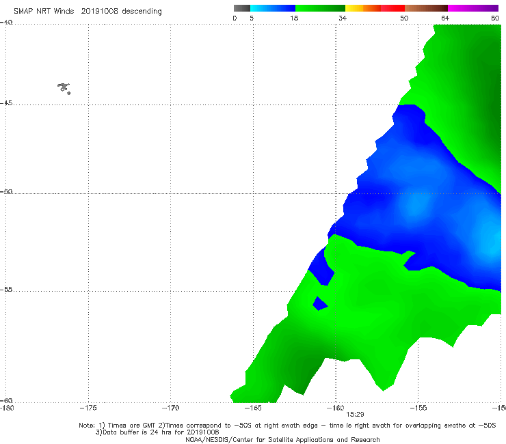Click the longitude label -165
506x444 pixels.
coord(253,408)
